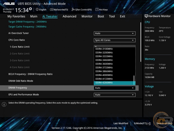
Task: Click the +3.3V 3.376 V reading
Action: (148, 105)
